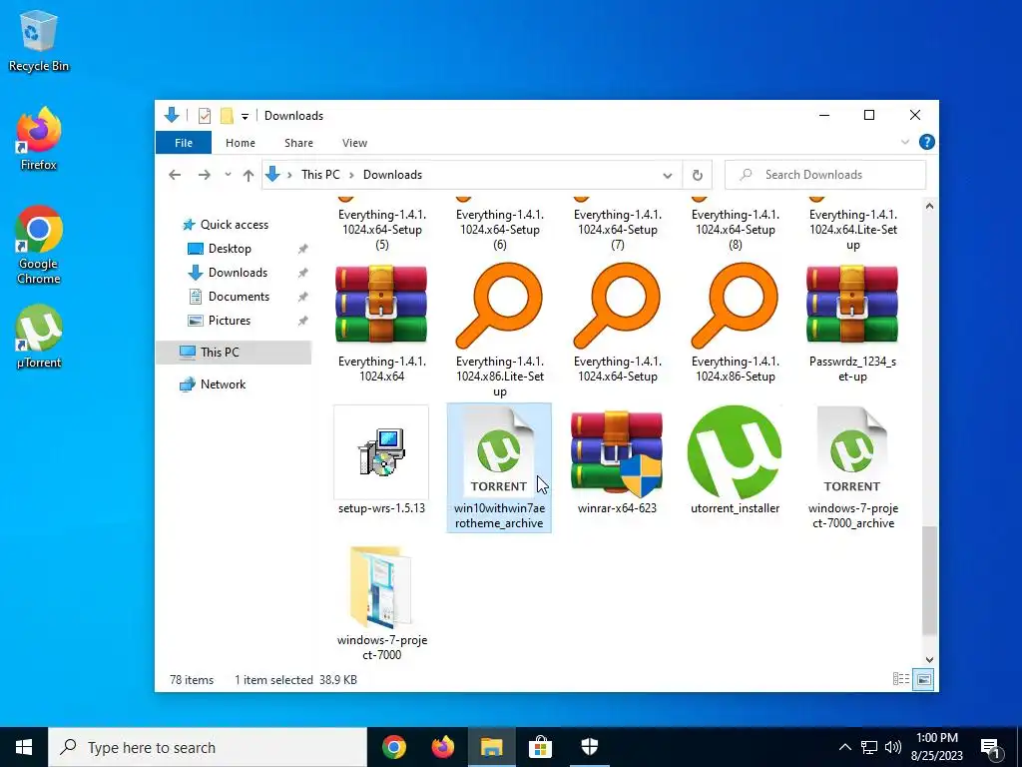Open the network status tray icon

(x=869, y=747)
